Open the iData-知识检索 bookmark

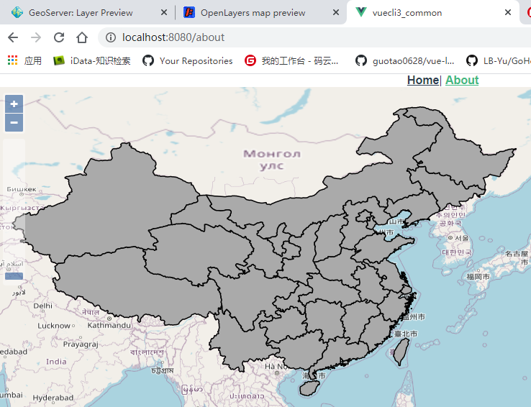pyautogui.click(x=92, y=60)
